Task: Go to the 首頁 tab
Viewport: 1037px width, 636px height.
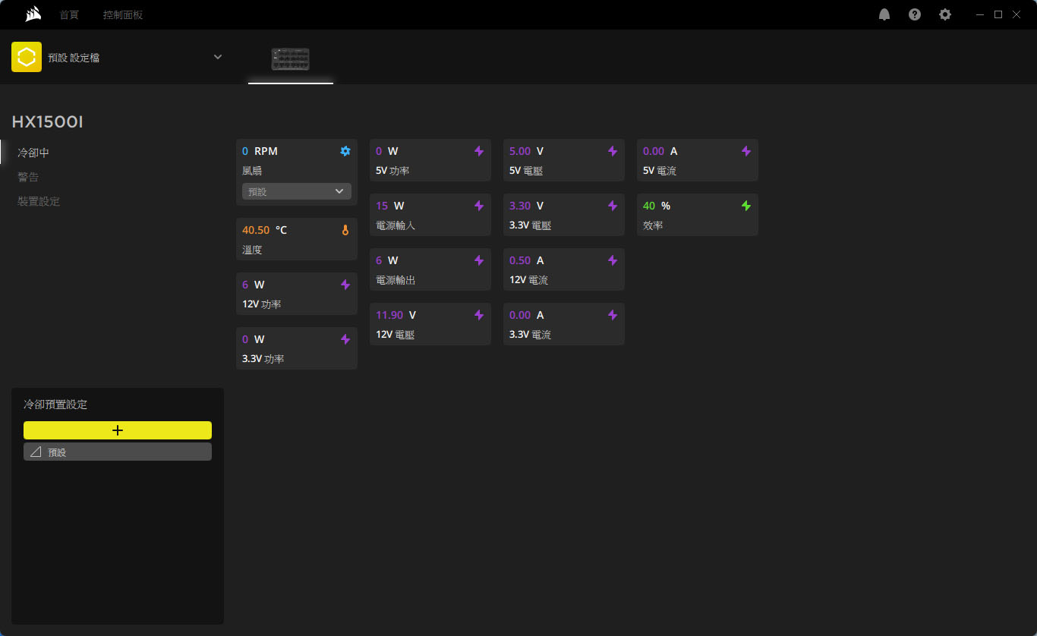Action: click(x=69, y=14)
